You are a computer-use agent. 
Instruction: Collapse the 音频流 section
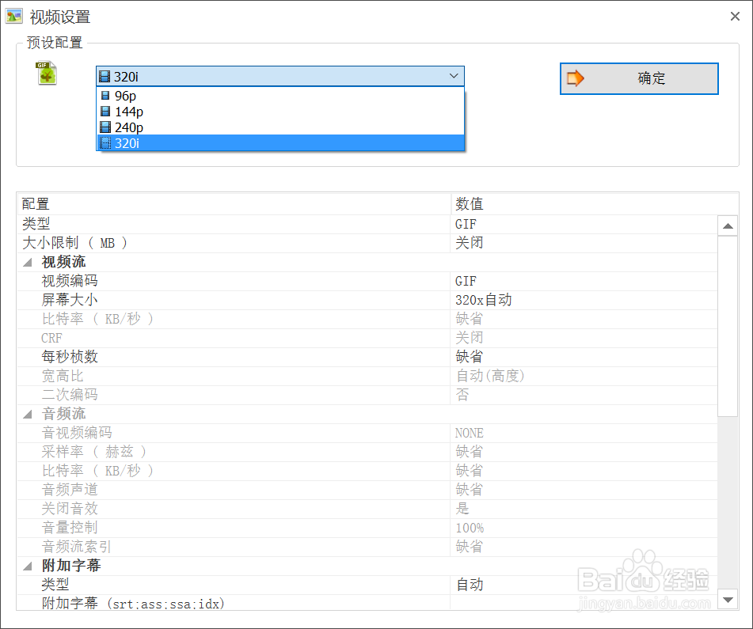click(x=28, y=414)
